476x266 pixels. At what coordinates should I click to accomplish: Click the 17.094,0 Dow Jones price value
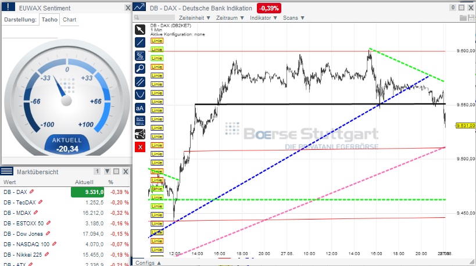(x=93, y=234)
